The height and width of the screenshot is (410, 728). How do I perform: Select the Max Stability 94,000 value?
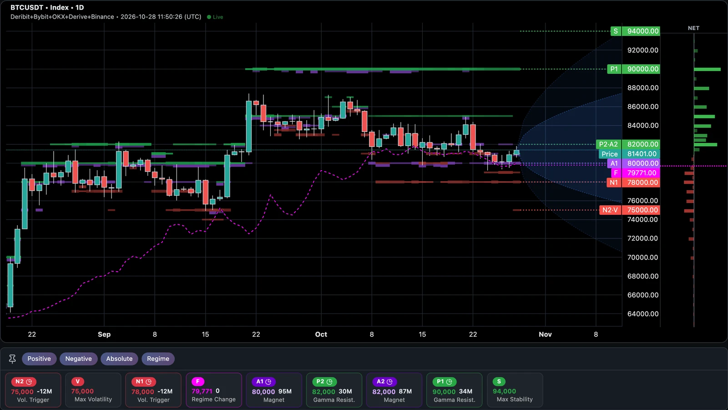point(504,391)
